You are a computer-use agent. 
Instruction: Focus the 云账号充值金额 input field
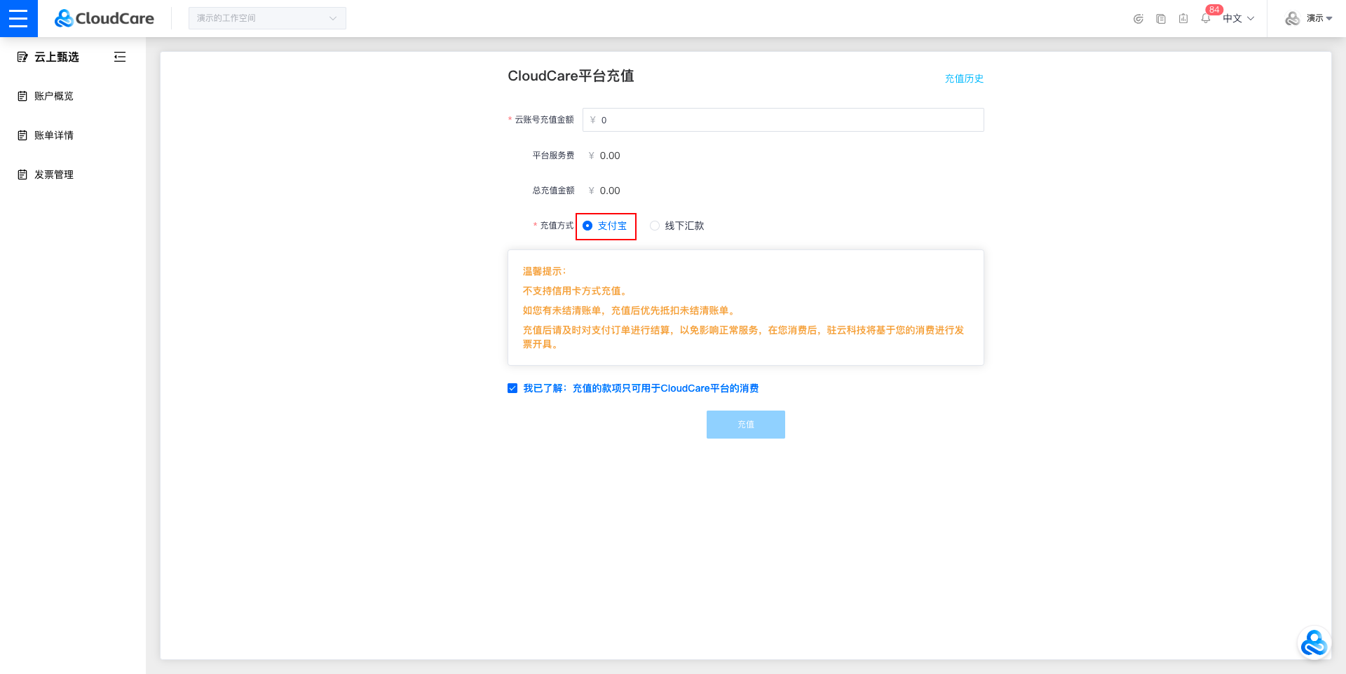click(x=783, y=120)
